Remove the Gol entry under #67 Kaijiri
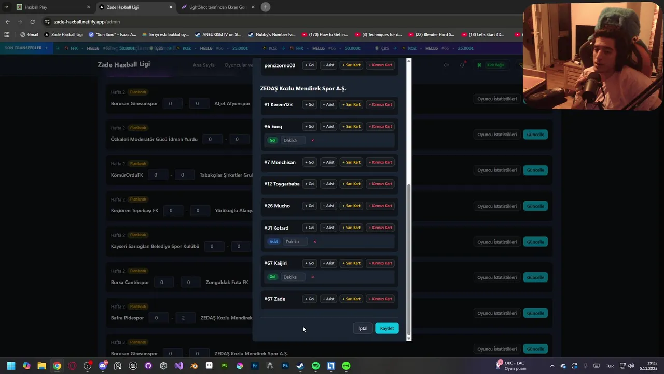The height and width of the screenshot is (374, 664). tap(312, 277)
